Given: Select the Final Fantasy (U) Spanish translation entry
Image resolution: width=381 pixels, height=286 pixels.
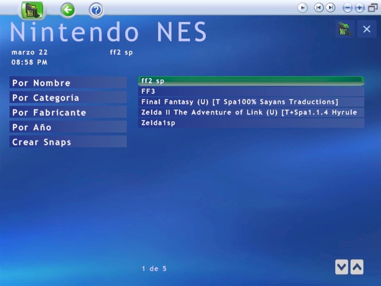Looking at the screenshot, I should (x=251, y=102).
